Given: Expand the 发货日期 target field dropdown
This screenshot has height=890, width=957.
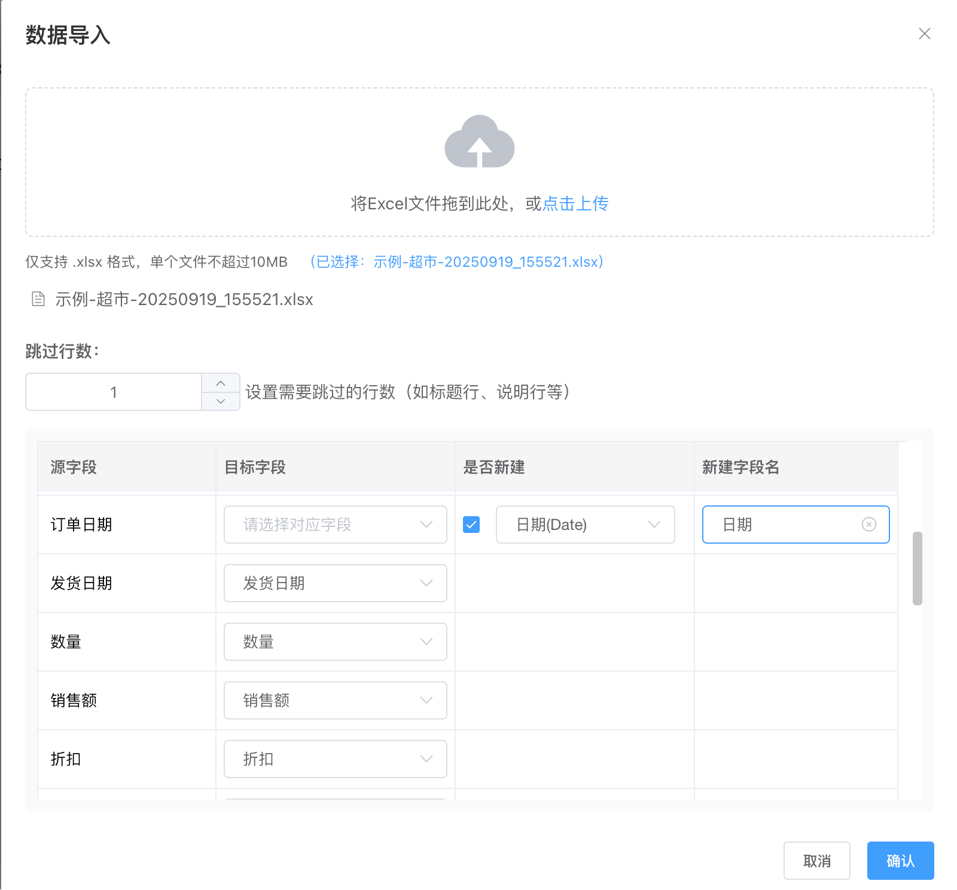Looking at the screenshot, I should pos(335,583).
